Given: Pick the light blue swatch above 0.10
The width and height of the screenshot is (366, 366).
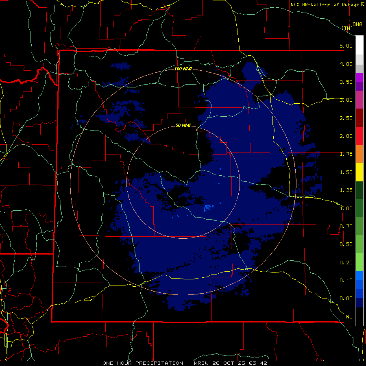Looking at the screenshot, I should [x=359, y=276].
